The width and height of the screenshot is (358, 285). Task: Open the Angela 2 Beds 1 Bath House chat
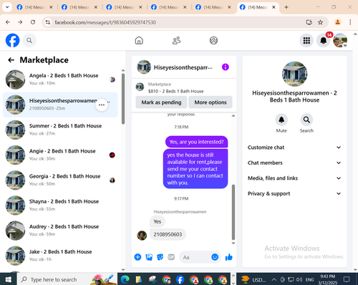[60, 79]
